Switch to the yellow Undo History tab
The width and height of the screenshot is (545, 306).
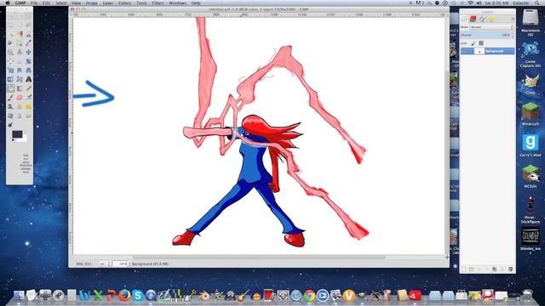(x=491, y=19)
